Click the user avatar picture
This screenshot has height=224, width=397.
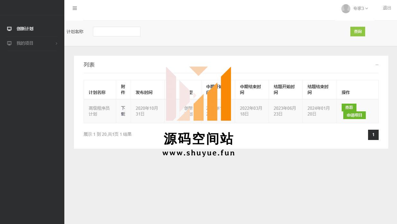(x=346, y=9)
